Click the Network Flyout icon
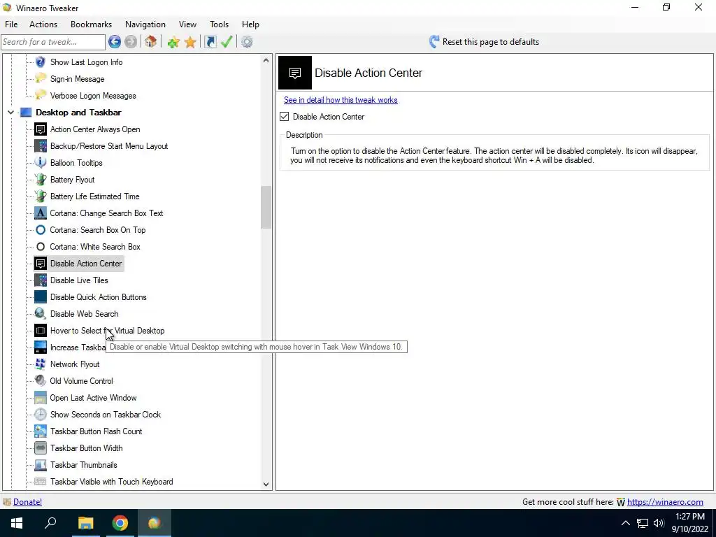Screen dimensions: 716x537 coord(41,364)
